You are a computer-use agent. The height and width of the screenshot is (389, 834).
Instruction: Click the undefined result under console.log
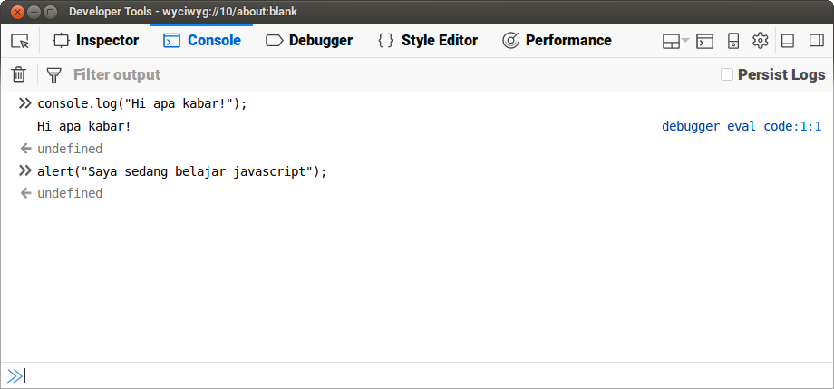click(x=70, y=149)
